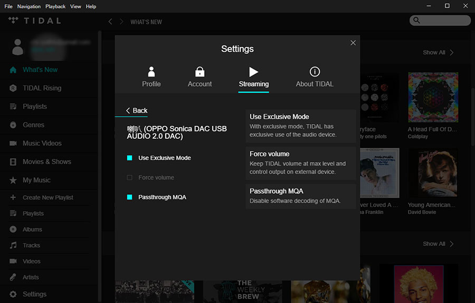Open Genres in the sidebar

[33, 125]
